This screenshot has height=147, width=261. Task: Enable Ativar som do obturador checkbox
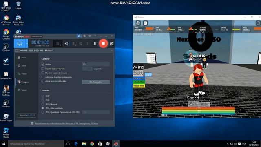[43, 81]
